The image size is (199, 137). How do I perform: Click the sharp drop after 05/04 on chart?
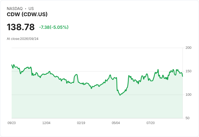[117, 84]
